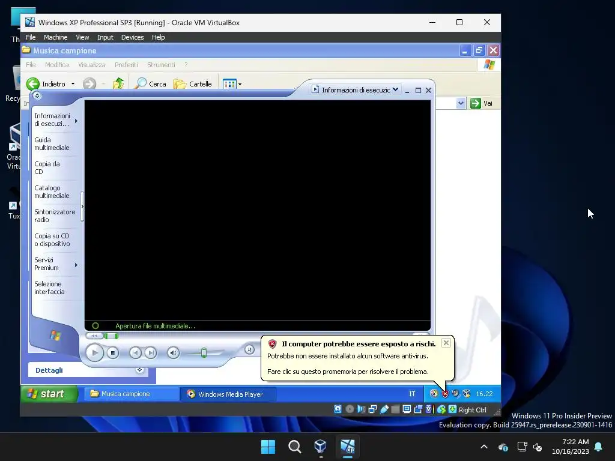Expand the Informazioni di esecuzi… arrow

pyautogui.click(x=76, y=121)
